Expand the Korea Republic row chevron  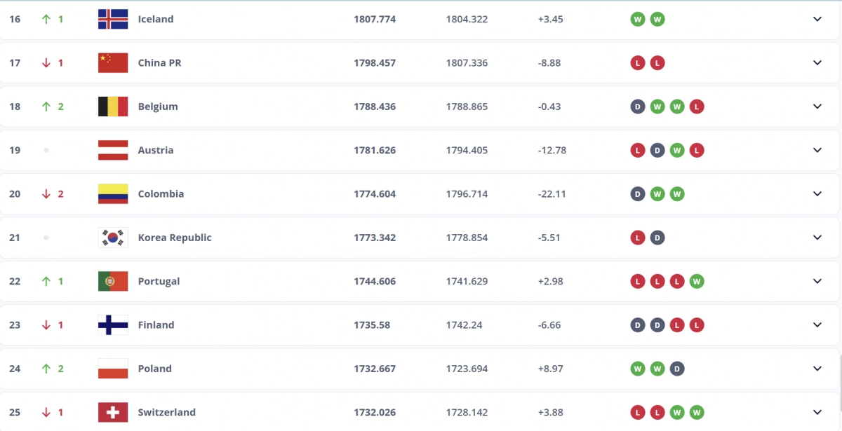[x=817, y=238]
